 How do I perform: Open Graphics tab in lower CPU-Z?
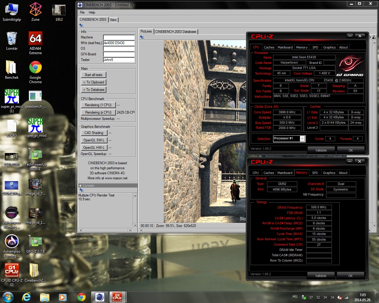pos(329,173)
